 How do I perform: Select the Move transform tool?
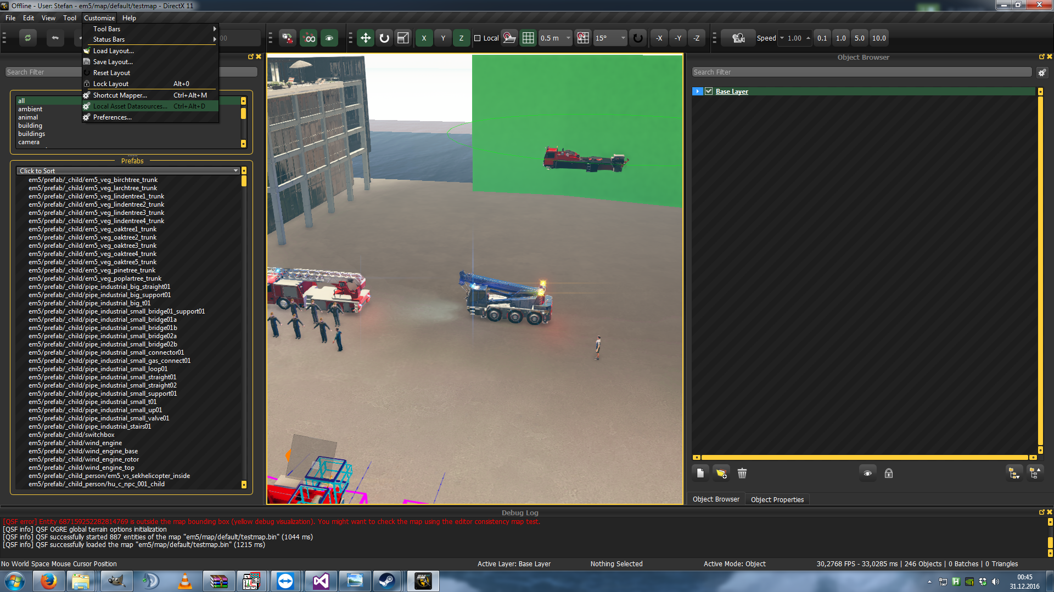pyautogui.click(x=365, y=38)
